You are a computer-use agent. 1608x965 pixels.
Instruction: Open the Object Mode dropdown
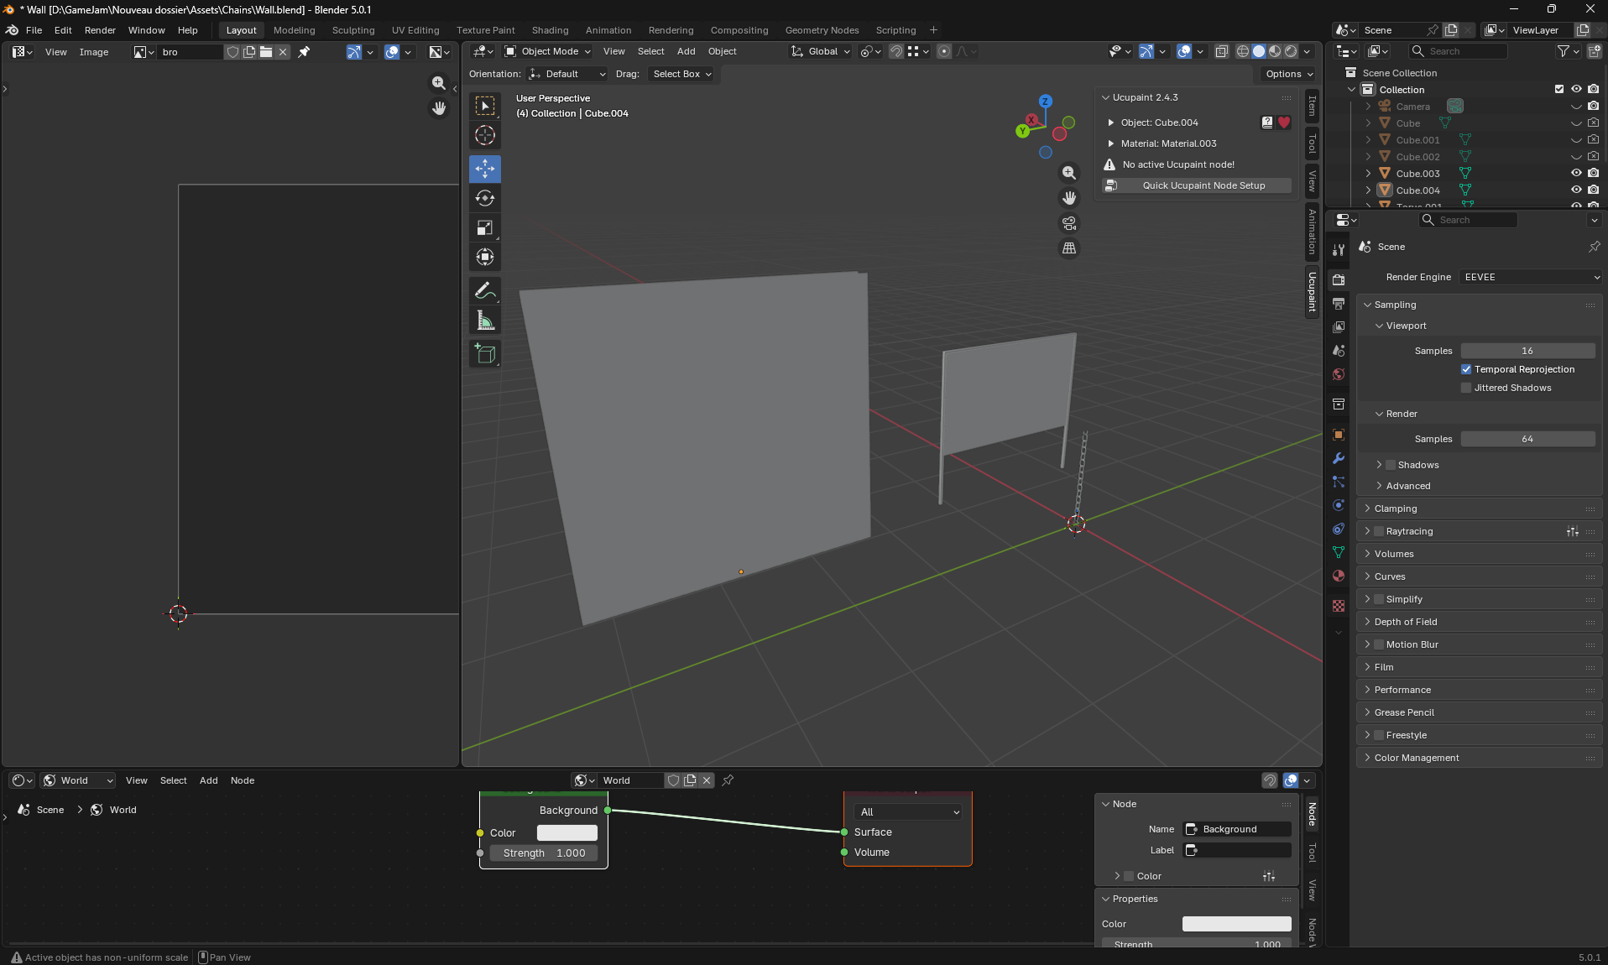(x=548, y=51)
